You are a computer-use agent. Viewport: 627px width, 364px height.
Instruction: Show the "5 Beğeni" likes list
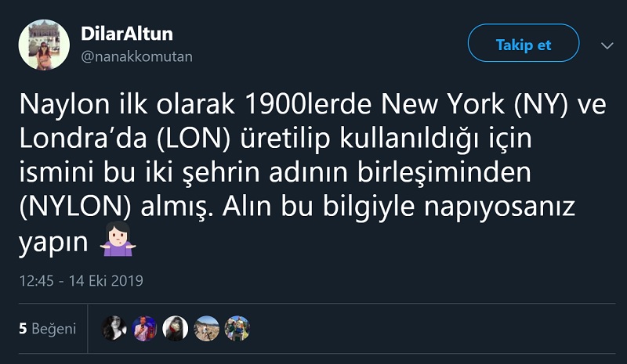tap(48, 329)
